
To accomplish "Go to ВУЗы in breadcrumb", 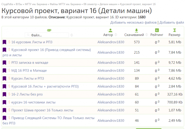I will pos(19,4).
